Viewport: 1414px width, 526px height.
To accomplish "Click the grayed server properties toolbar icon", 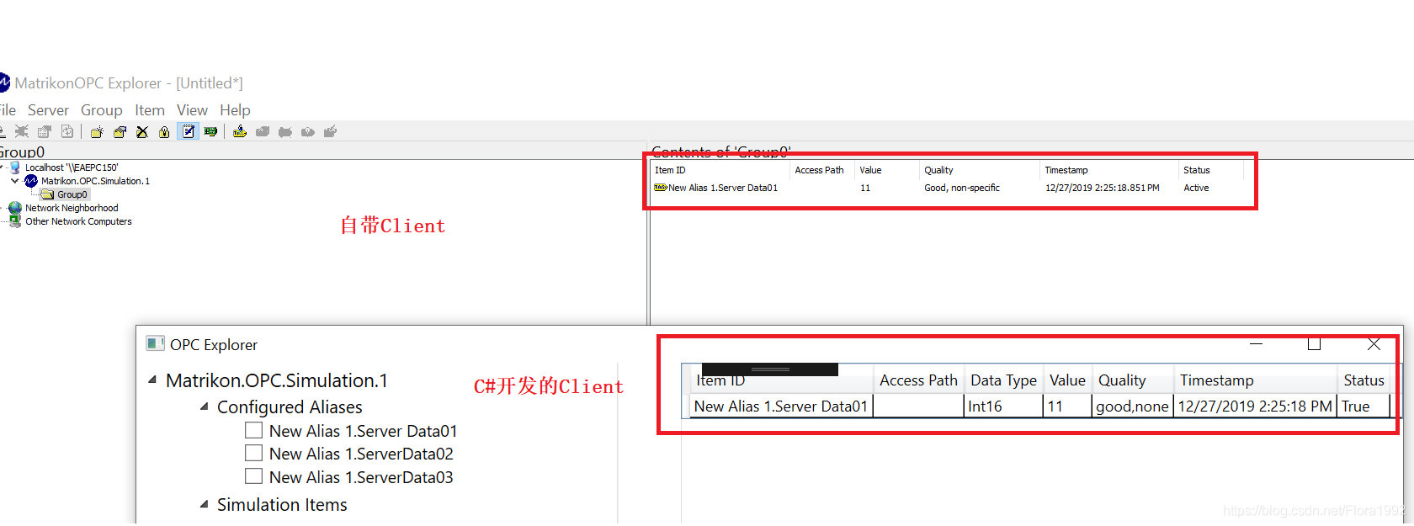I will [45, 131].
